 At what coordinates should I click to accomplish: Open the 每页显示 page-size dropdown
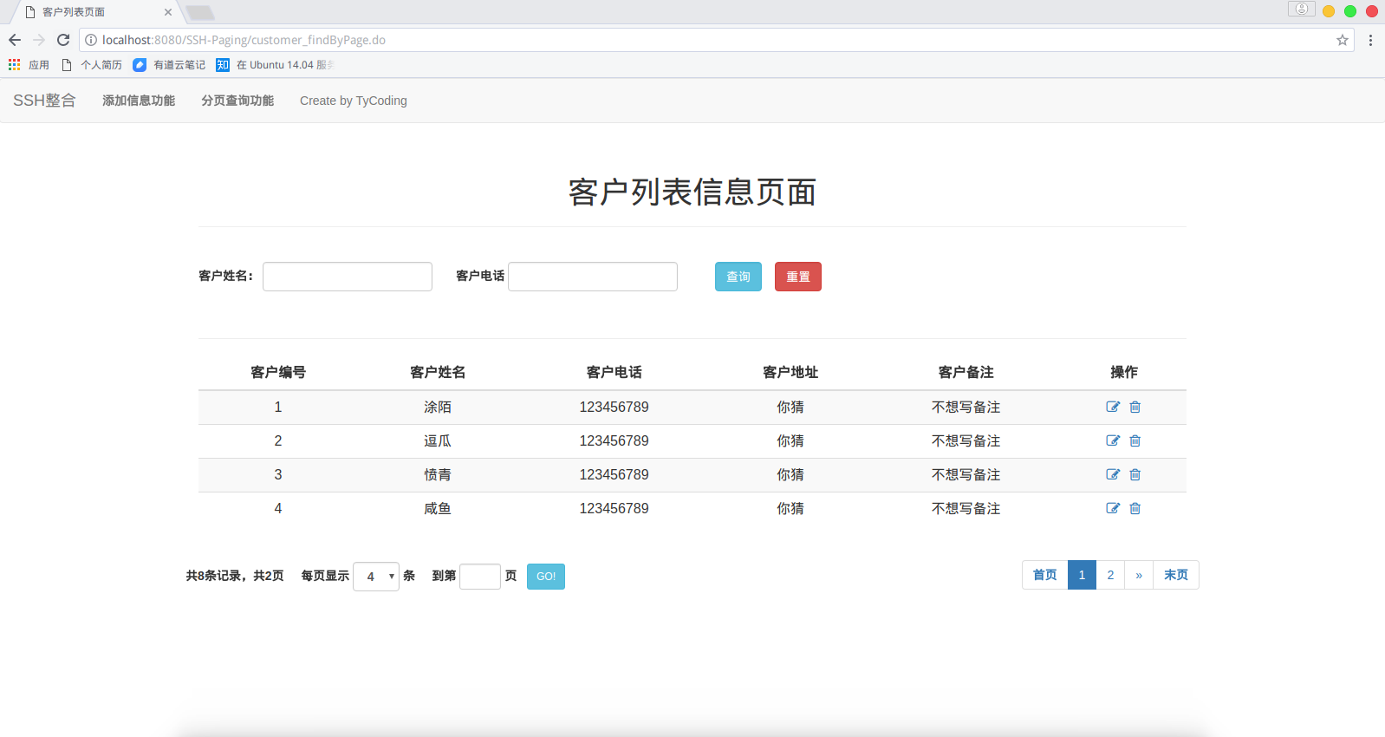tap(376, 577)
